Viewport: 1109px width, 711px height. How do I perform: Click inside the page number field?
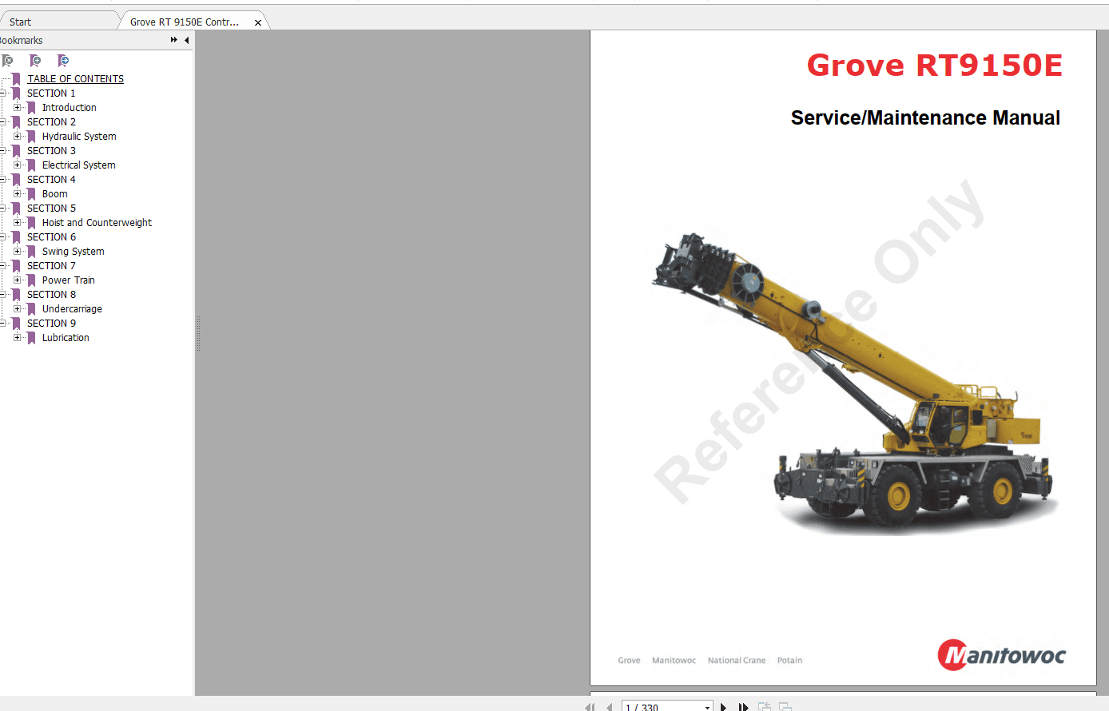pos(655,706)
